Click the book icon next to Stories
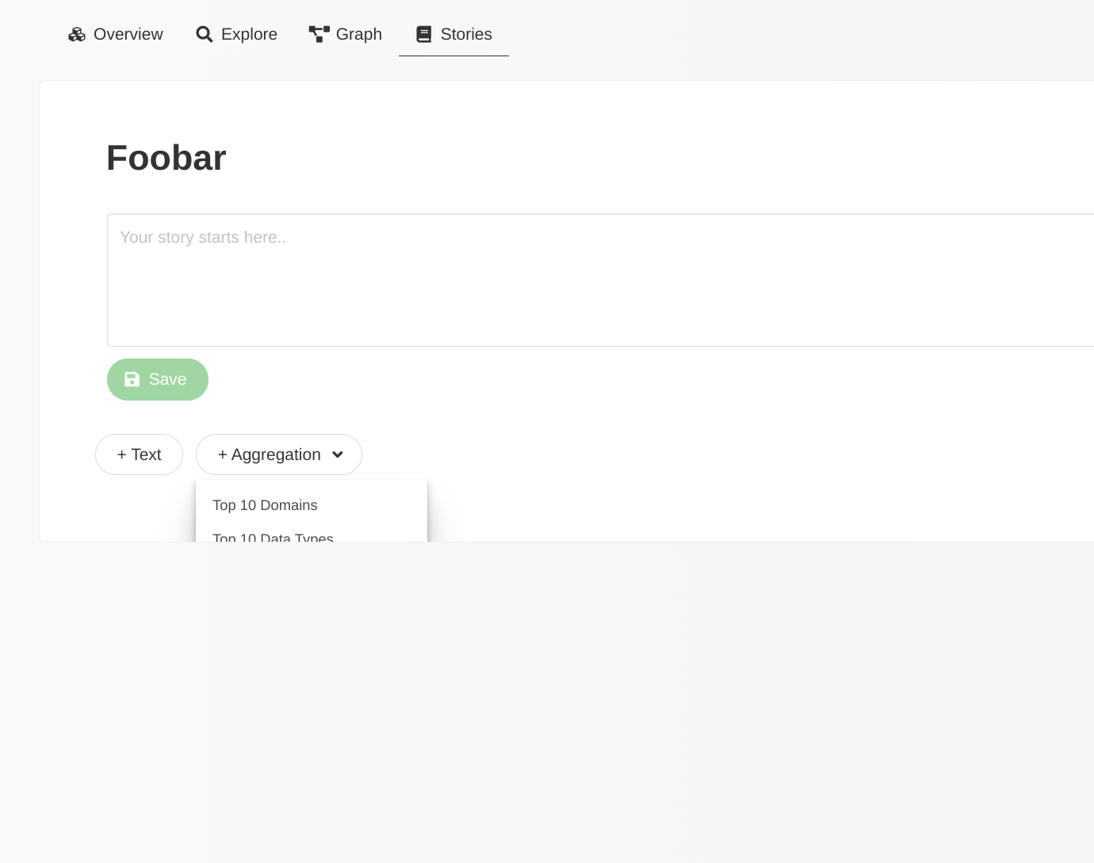 coord(423,34)
